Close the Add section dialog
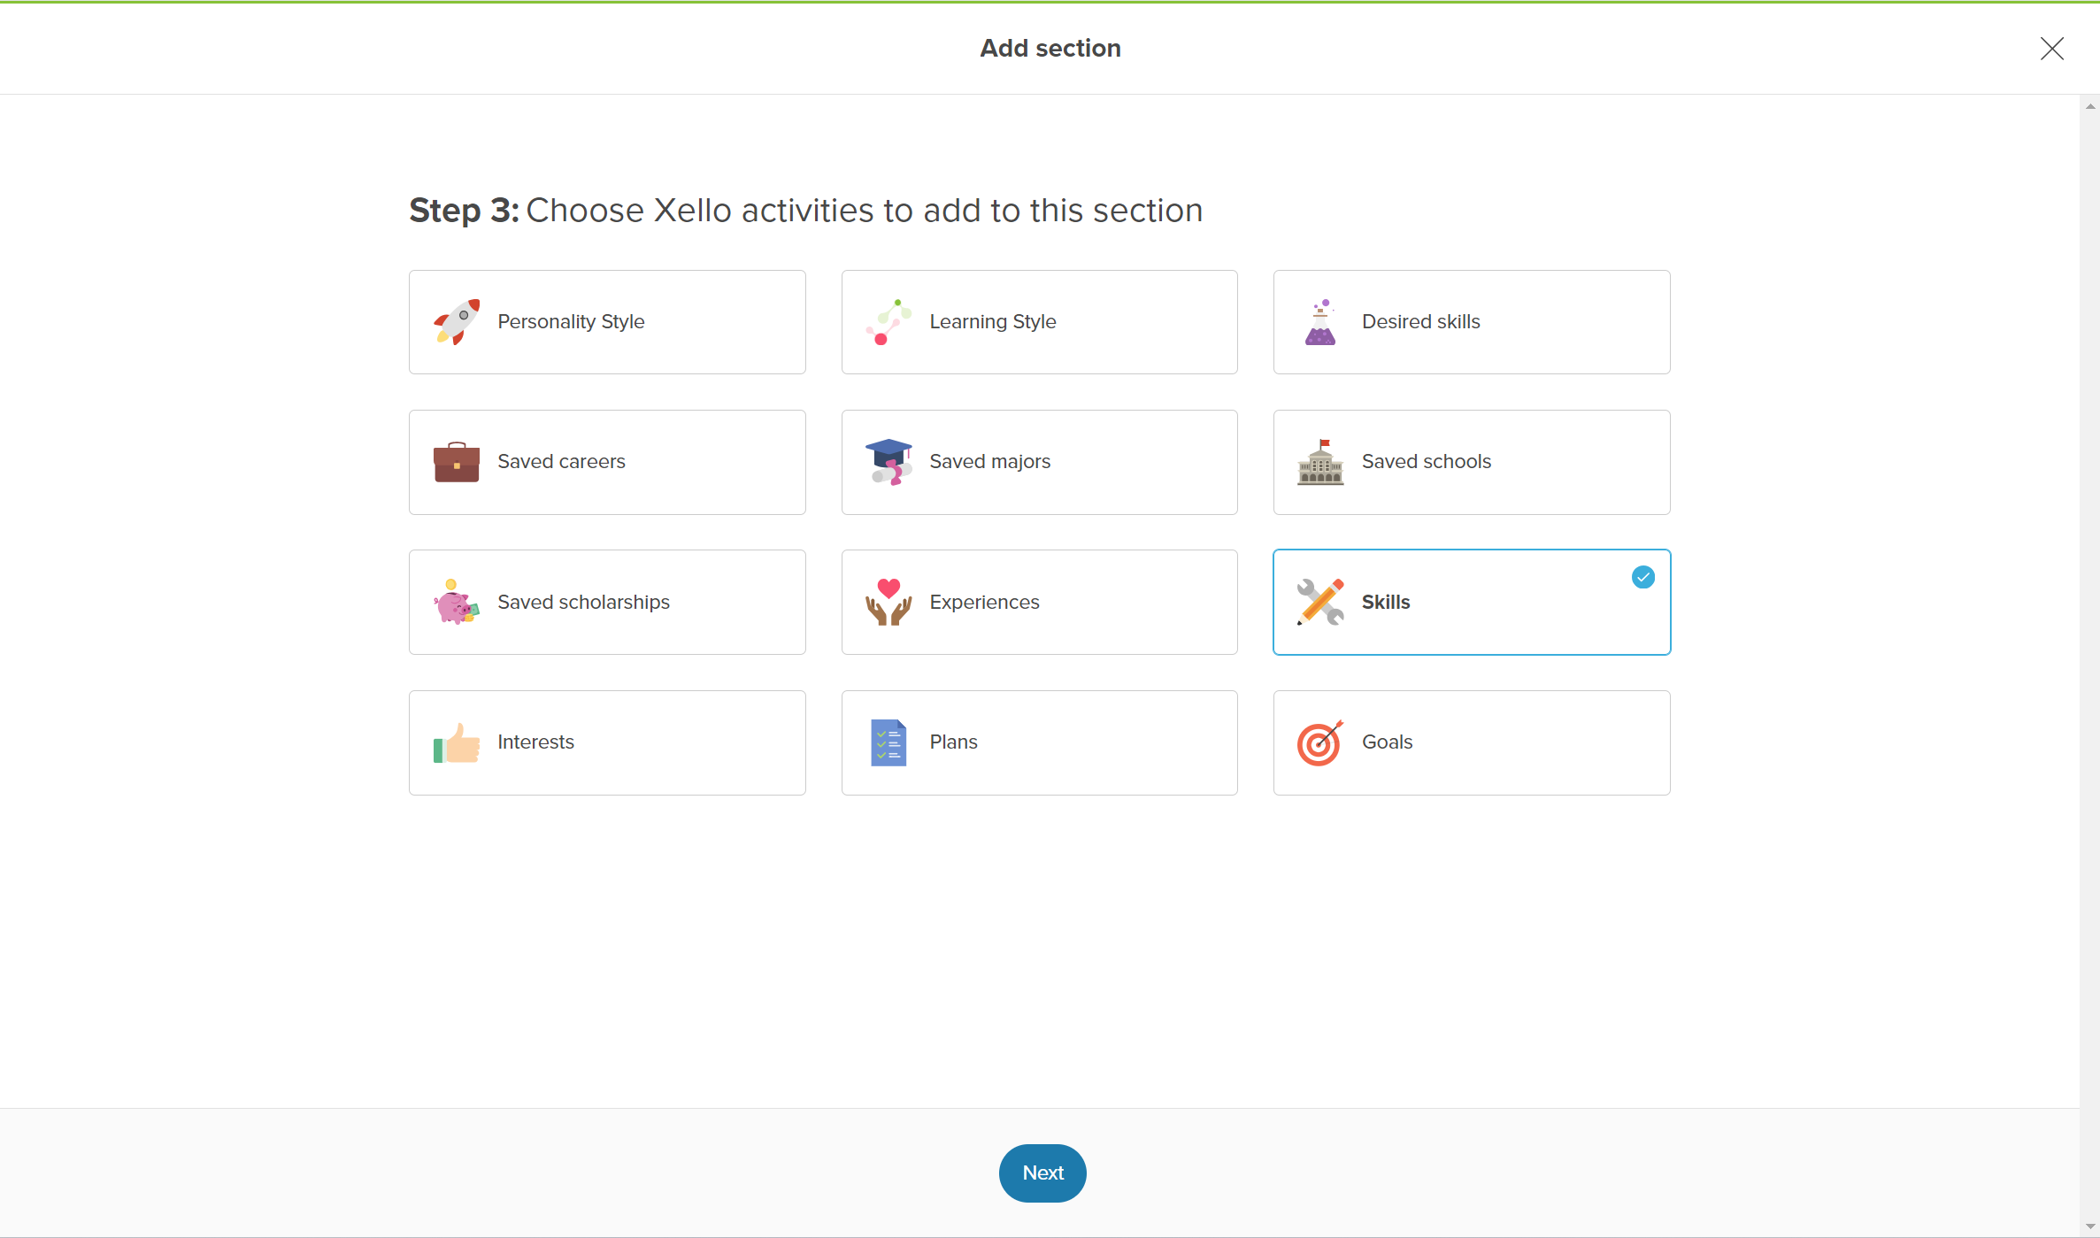2100x1238 pixels. point(2052,49)
